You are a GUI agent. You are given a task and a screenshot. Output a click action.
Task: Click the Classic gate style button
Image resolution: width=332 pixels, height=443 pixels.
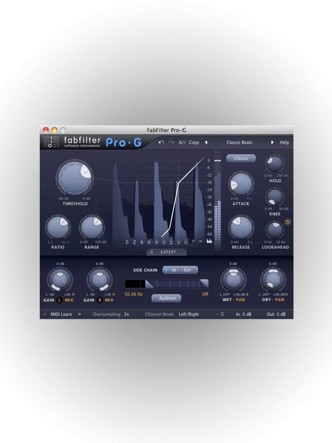241,158
